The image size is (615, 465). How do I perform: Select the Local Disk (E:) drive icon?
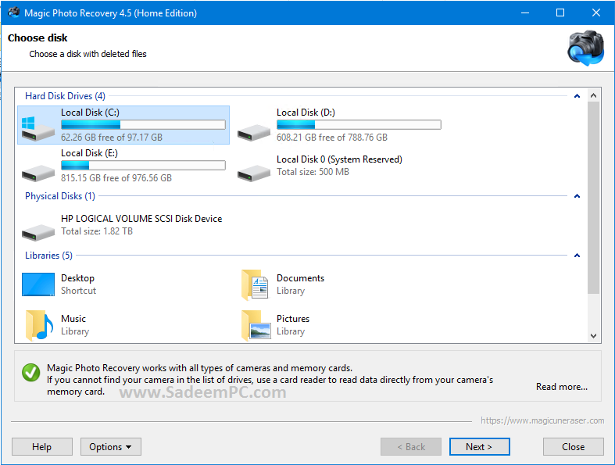pos(38,173)
